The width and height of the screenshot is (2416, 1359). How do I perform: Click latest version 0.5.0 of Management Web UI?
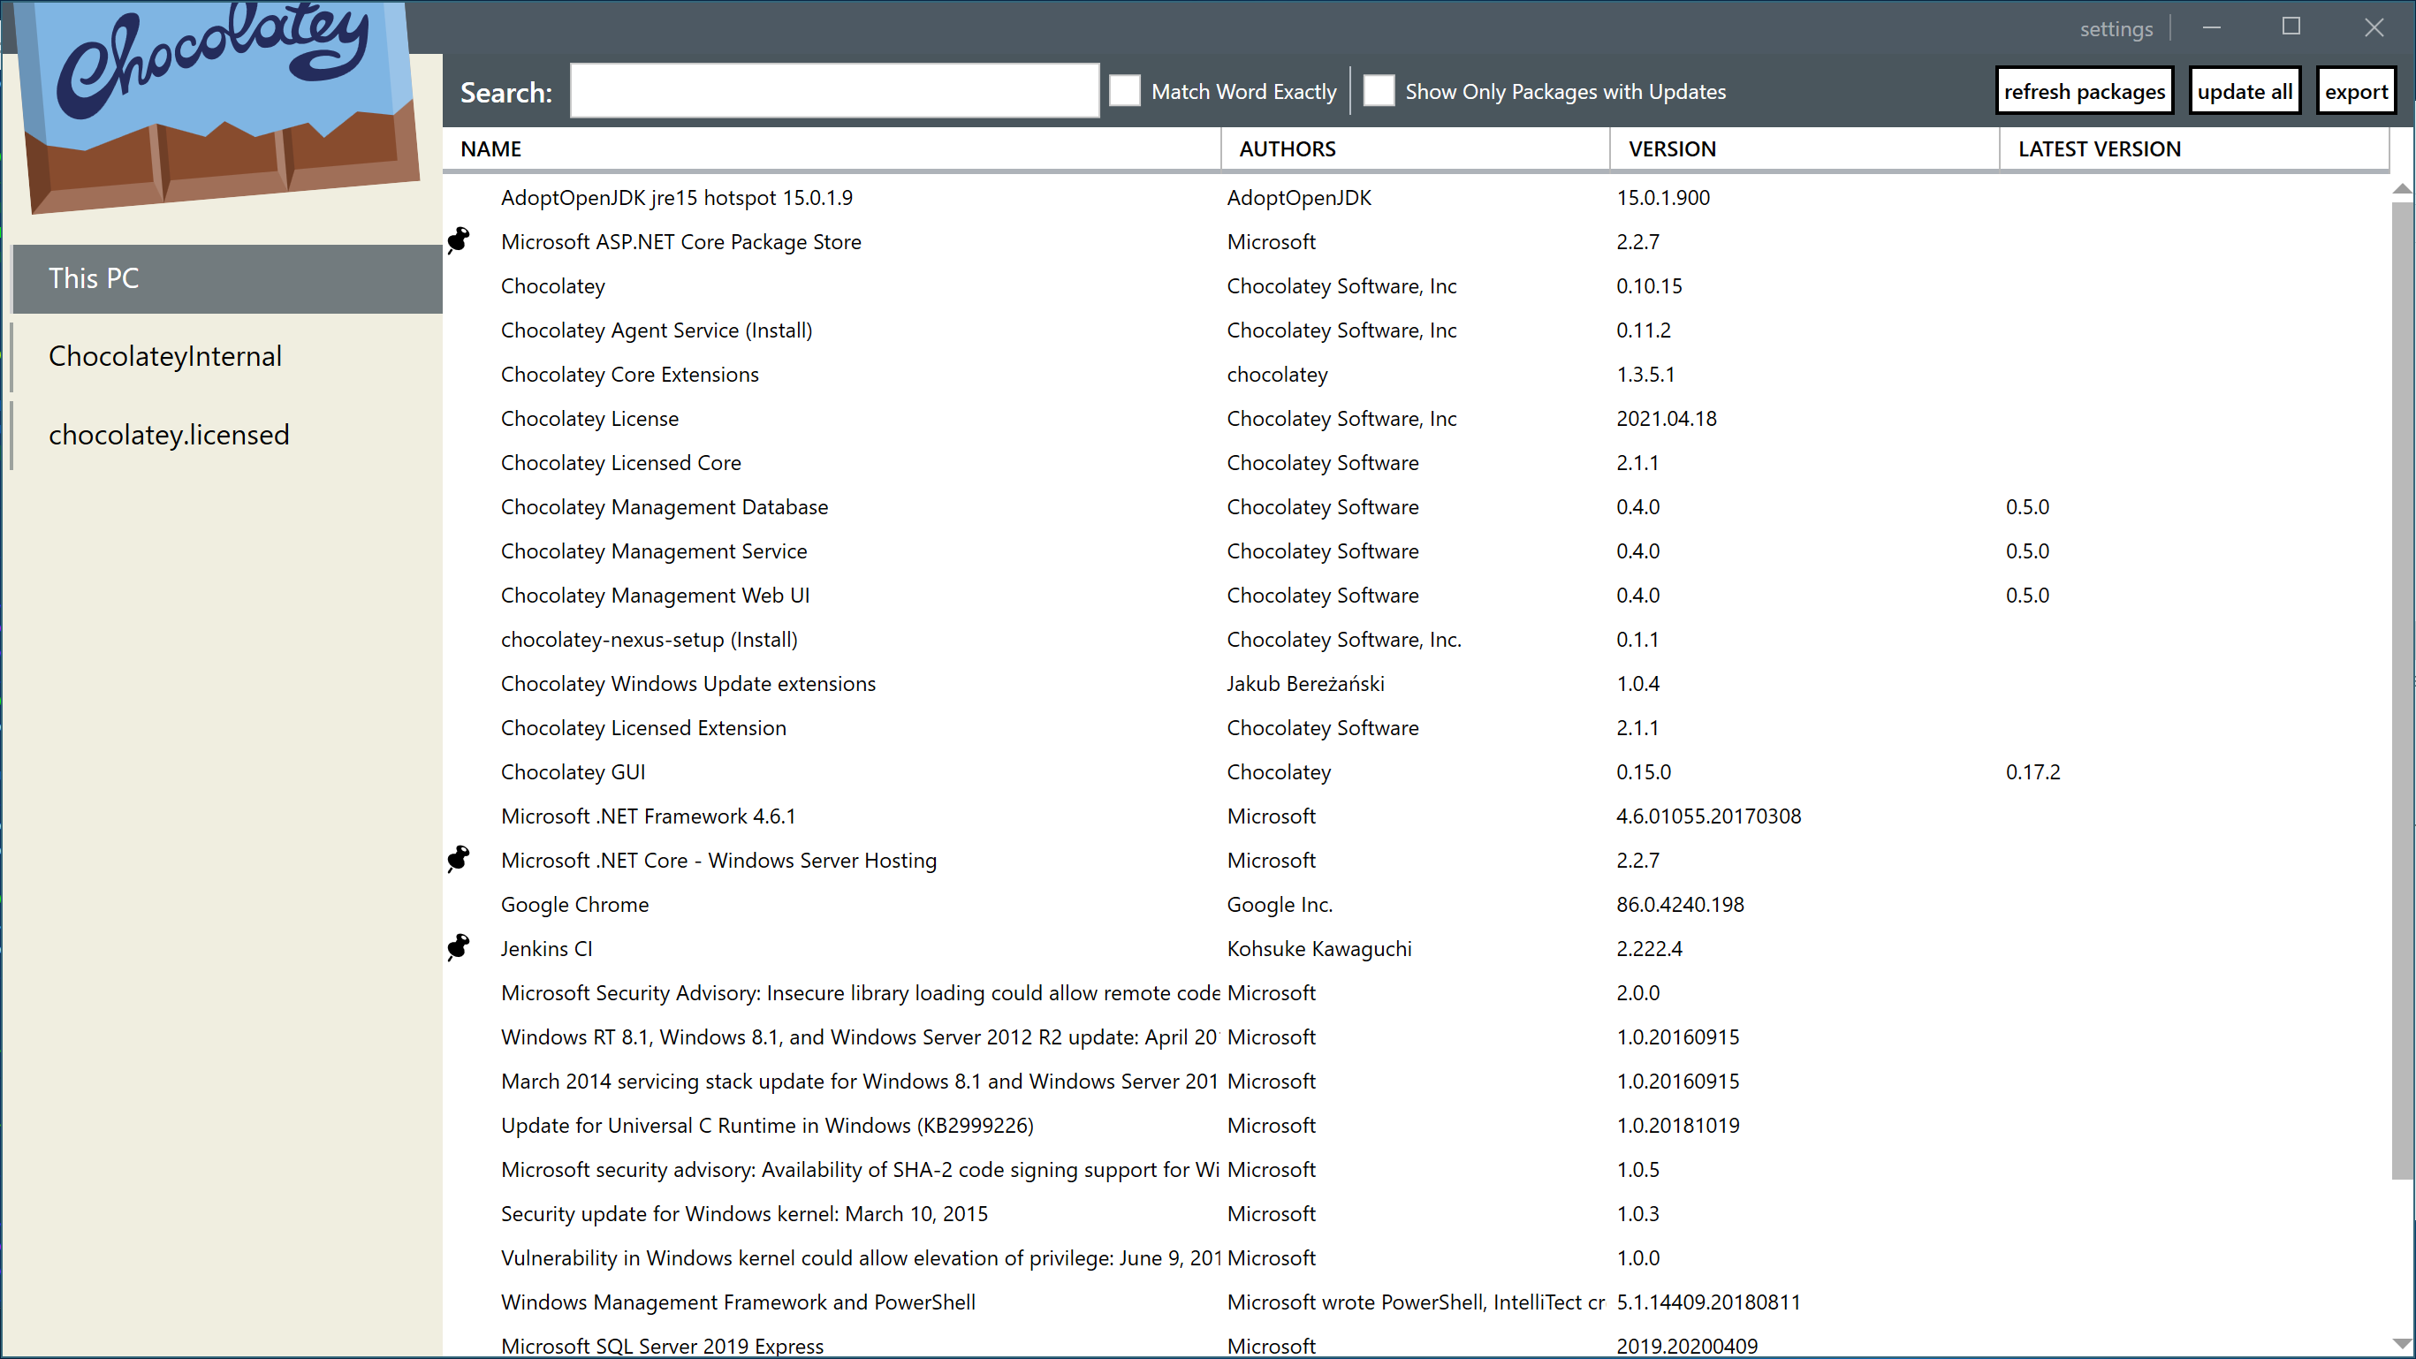(x=2027, y=595)
